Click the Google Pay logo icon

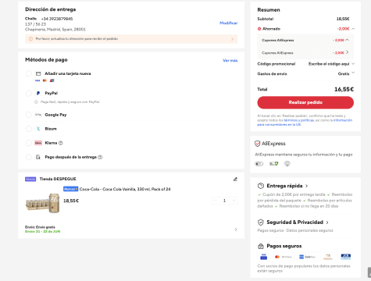(x=38, y=115)
